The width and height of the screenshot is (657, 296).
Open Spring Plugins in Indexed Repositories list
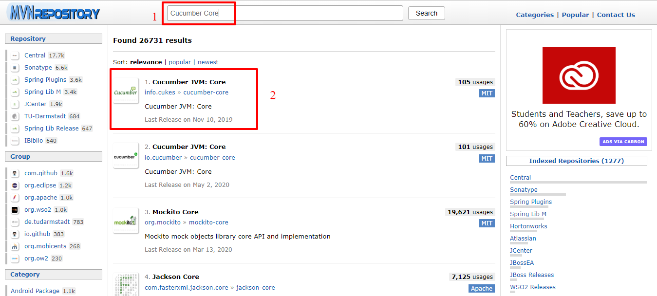[x=531, y=202]
